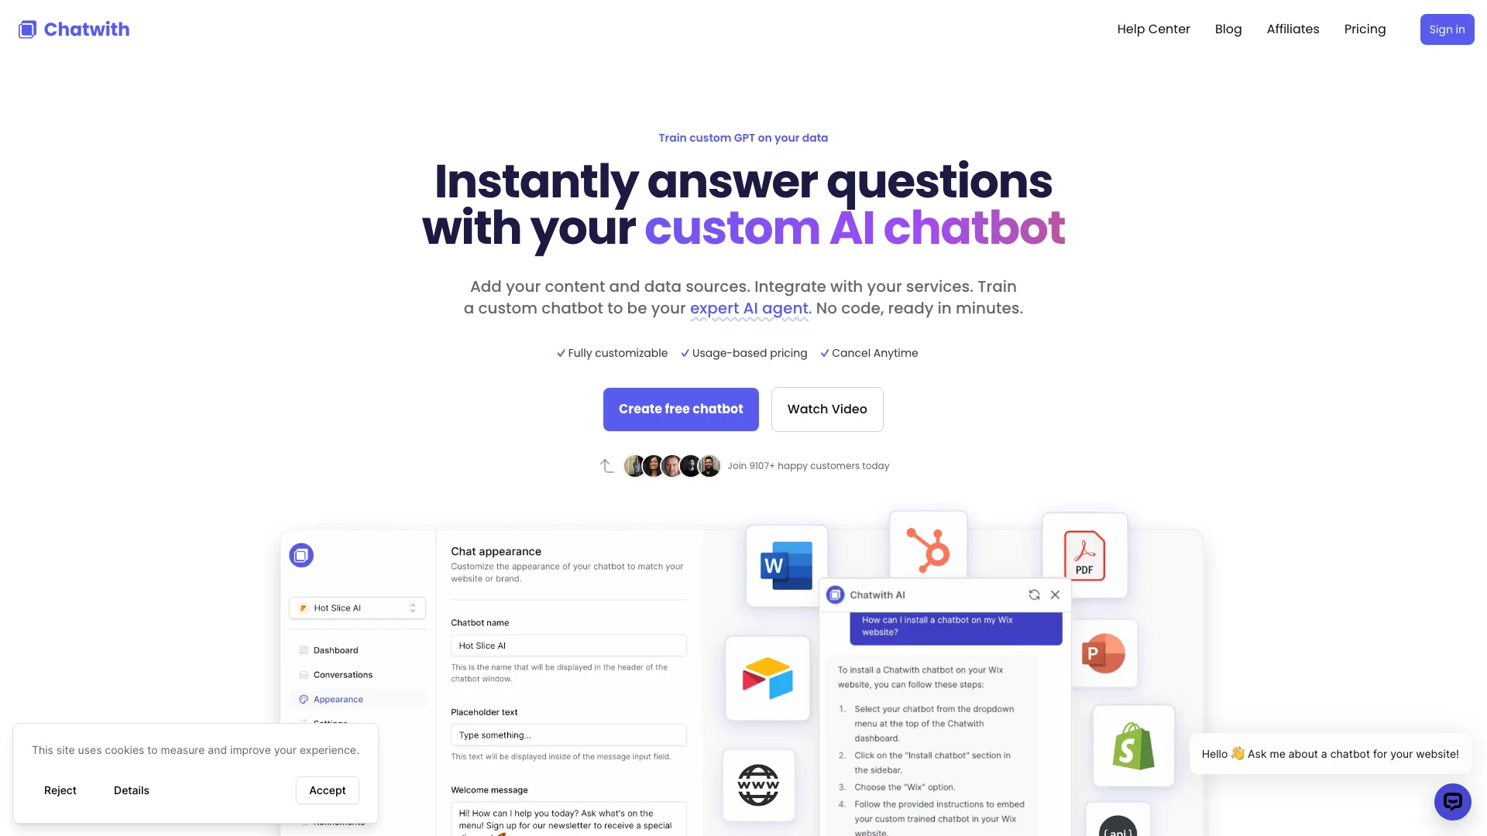
Task: Open the Dashboard menu item
Action: click(335, 649)
